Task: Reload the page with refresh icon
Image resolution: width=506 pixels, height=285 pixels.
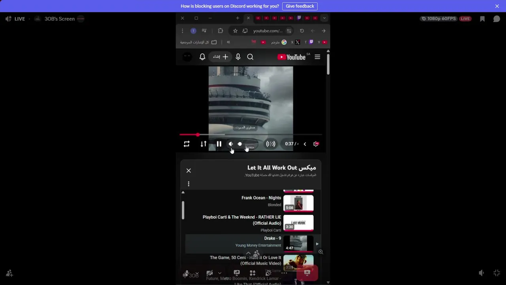Action: tap(302, 31)
